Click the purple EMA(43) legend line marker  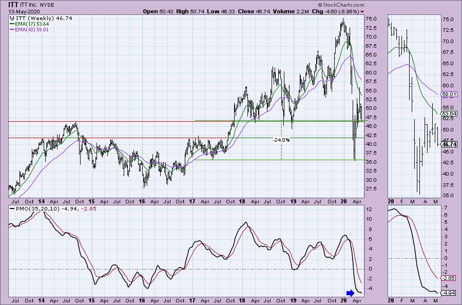[x=12, y=30]
